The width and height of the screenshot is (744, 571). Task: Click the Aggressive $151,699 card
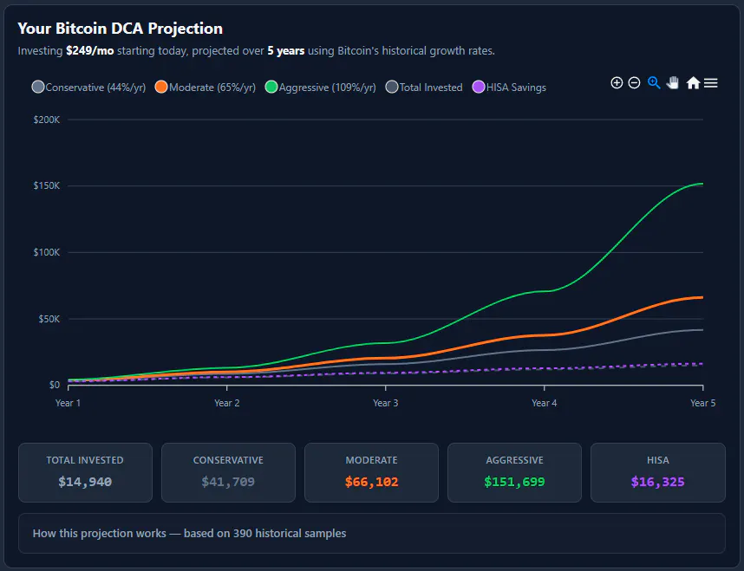coord(514,472)
